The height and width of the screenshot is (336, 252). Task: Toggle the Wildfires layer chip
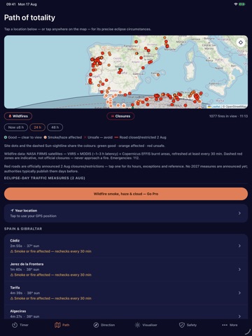[18, 116]
